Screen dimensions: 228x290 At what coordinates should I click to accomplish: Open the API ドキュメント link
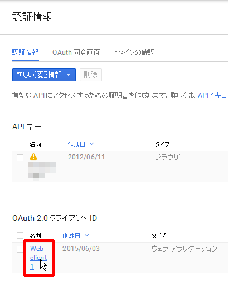(213, 95)
